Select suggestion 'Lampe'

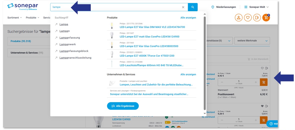pyautogui.click(x=64, y=24)
